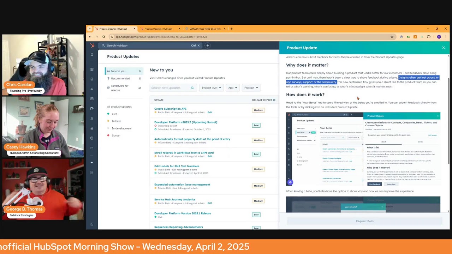Click the Release Impact info icon
452x254 pixels.
(274, 100)
